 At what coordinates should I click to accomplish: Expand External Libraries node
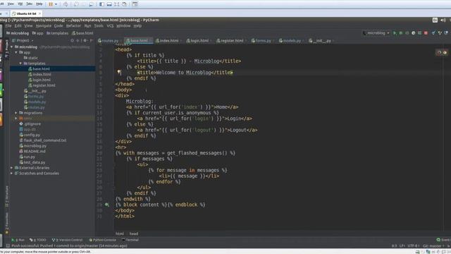coord(12,168)
